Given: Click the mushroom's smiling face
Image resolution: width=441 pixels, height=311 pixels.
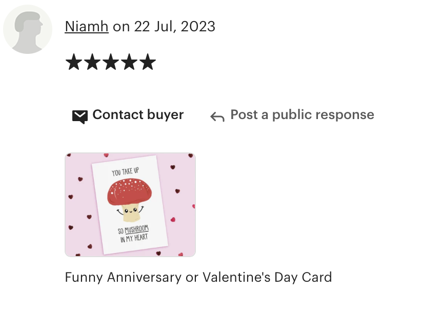Looking at the screenshot, I should point(130,211).
